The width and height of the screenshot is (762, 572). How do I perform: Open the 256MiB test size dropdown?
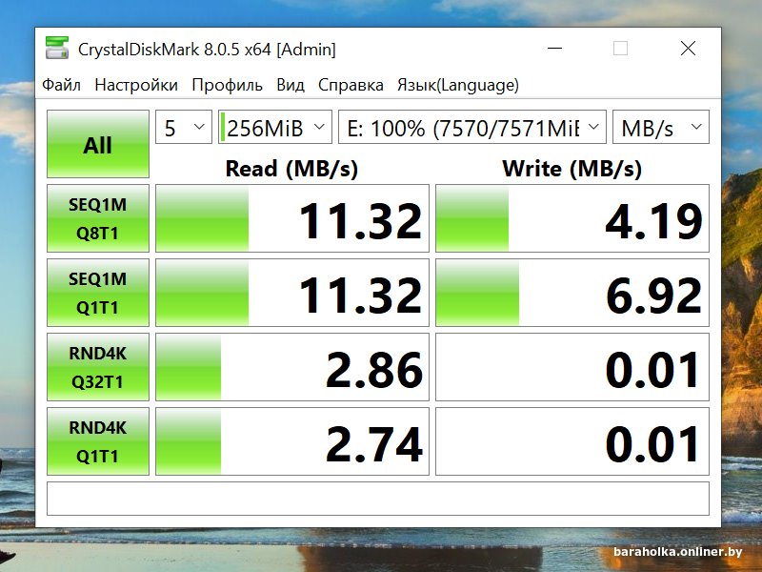click(275, 127)
